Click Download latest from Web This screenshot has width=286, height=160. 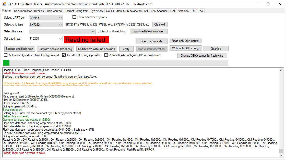[148, 31]
